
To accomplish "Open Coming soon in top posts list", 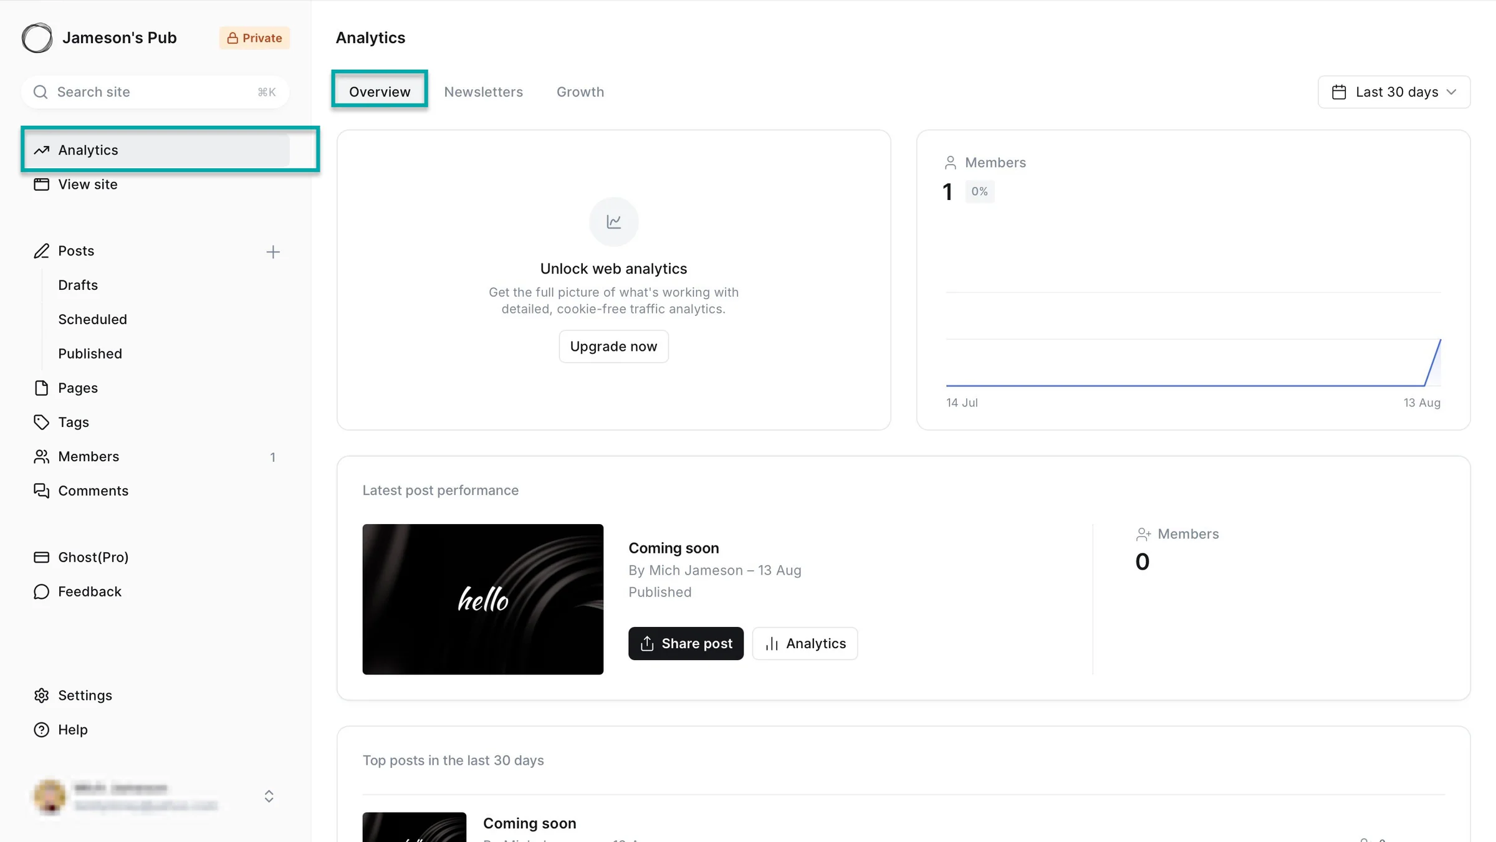I will (x=529, y=823).
